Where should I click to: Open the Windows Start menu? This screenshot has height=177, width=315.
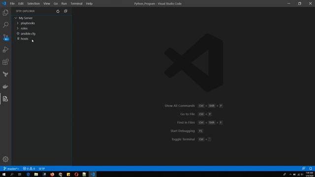pyautogui.click(x=4, y=175)
